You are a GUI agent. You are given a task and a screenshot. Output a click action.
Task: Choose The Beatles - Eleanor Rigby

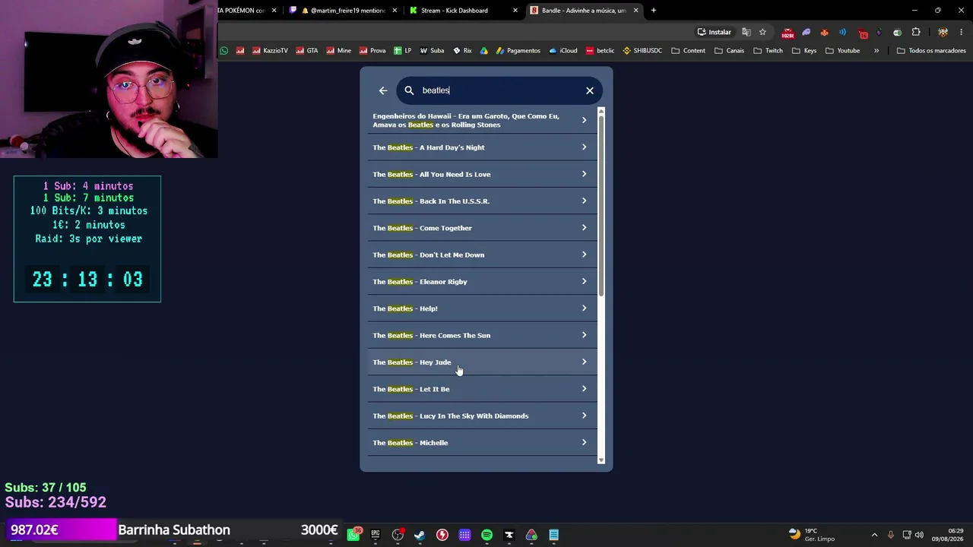(483, 282)
